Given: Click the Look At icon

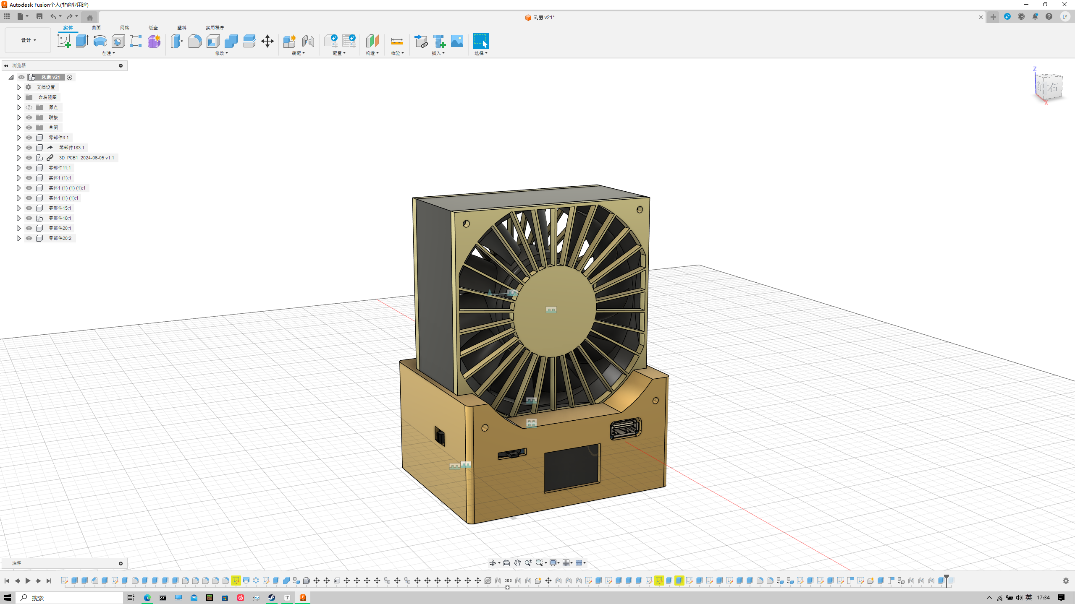Looking at the screenshot, I should tap(506, 563).
